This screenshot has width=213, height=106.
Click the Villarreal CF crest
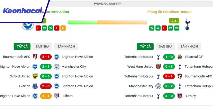(179, 57)
